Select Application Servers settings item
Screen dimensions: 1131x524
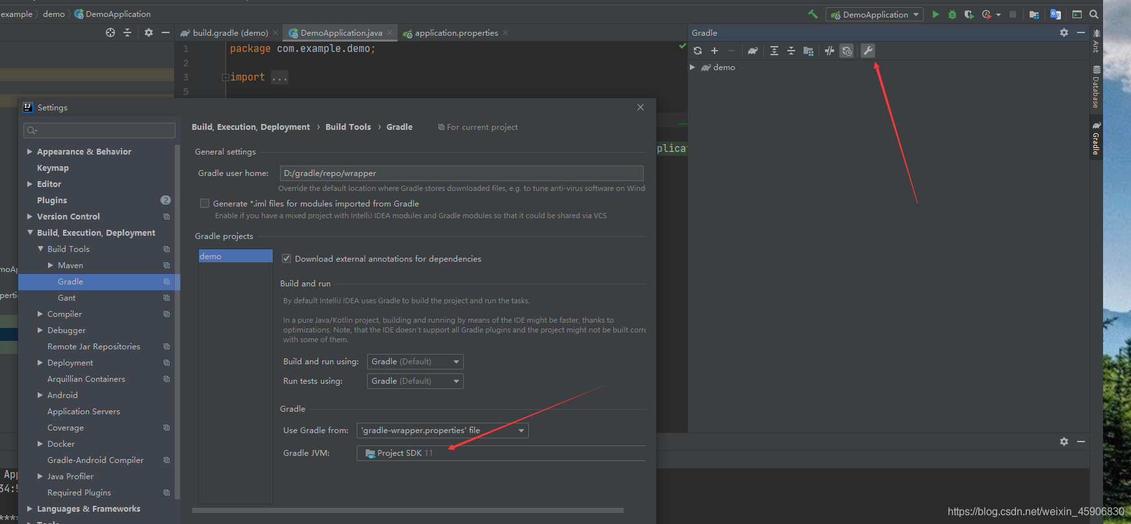pyautogui.click(x=83, y=411)
